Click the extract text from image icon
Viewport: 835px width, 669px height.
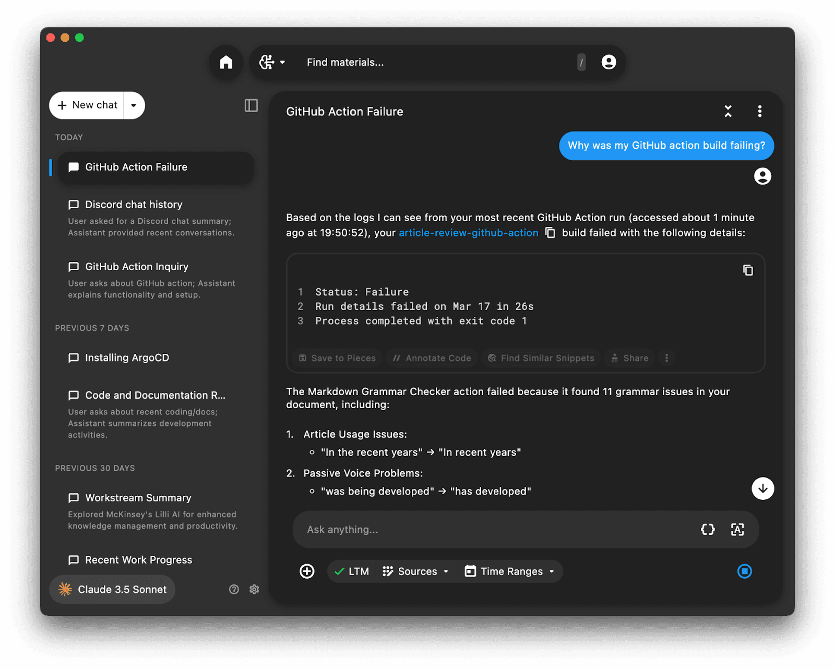[x=737, y=530]
